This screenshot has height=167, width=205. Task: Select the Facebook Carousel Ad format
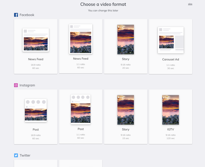[x=171, y=47]
